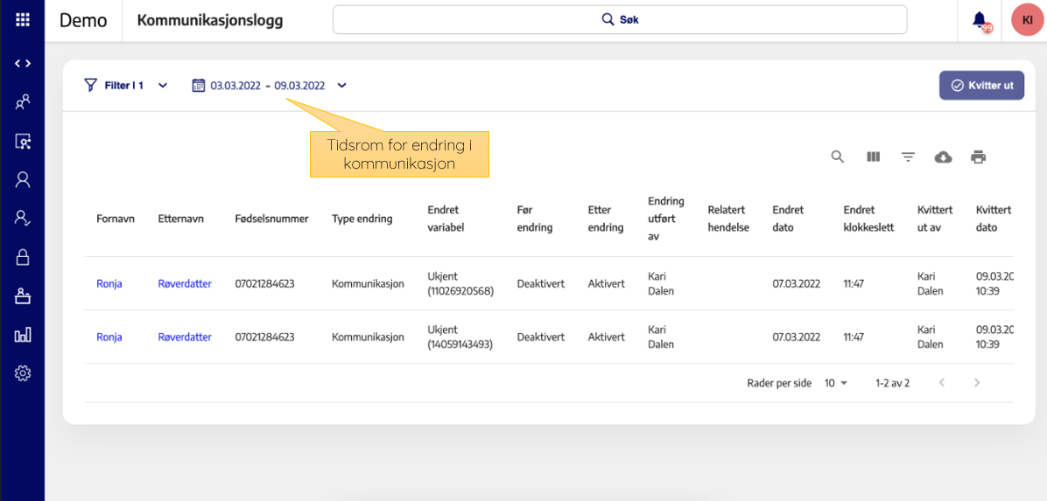1047x501 pixels.
Task: Open the date range 03.03.2022 - 09.03.2022 picker
Action: point(267,86)
